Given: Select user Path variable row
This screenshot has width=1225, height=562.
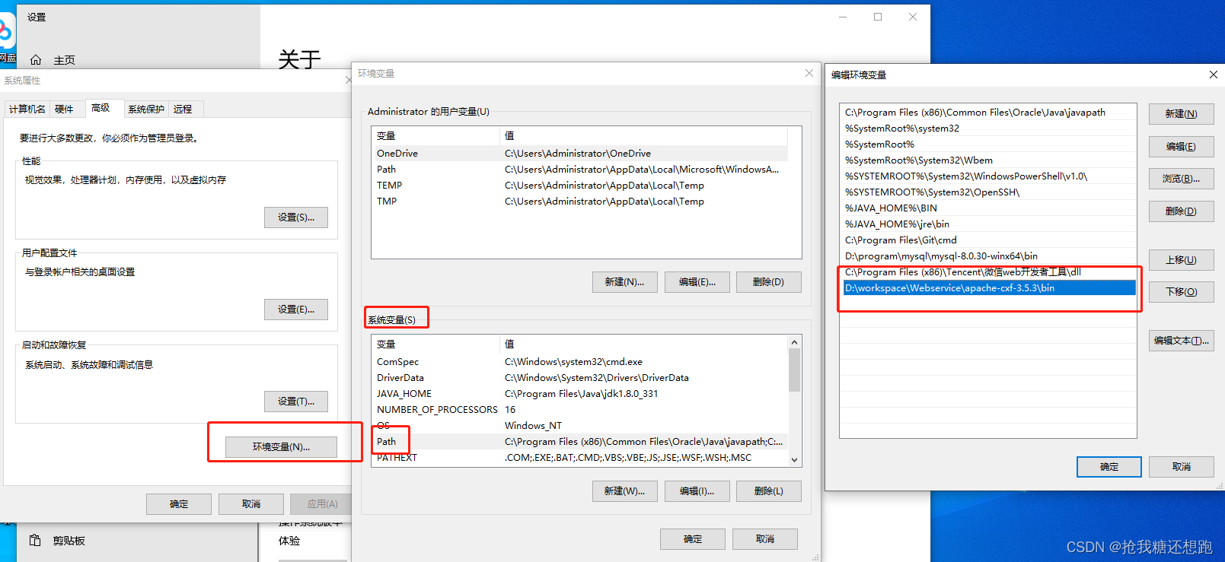Looking at the screenshot, I should click(x=580, y=170).
